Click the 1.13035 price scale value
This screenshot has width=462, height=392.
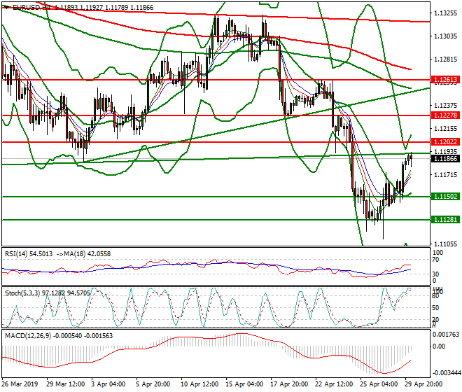click(445, 36)
